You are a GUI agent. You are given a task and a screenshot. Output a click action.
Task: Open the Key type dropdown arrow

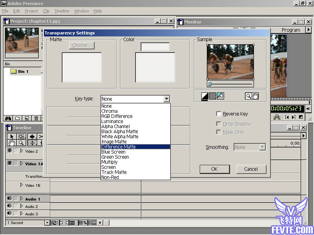tap(166, 99)
